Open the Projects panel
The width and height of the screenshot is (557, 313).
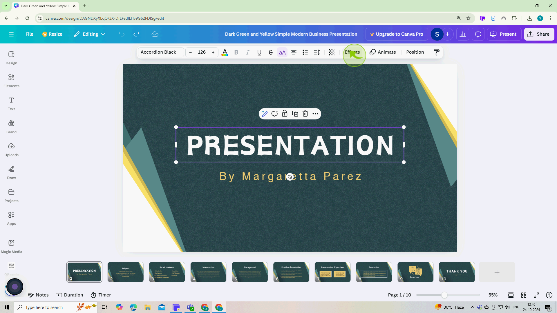tap(11, 196)
